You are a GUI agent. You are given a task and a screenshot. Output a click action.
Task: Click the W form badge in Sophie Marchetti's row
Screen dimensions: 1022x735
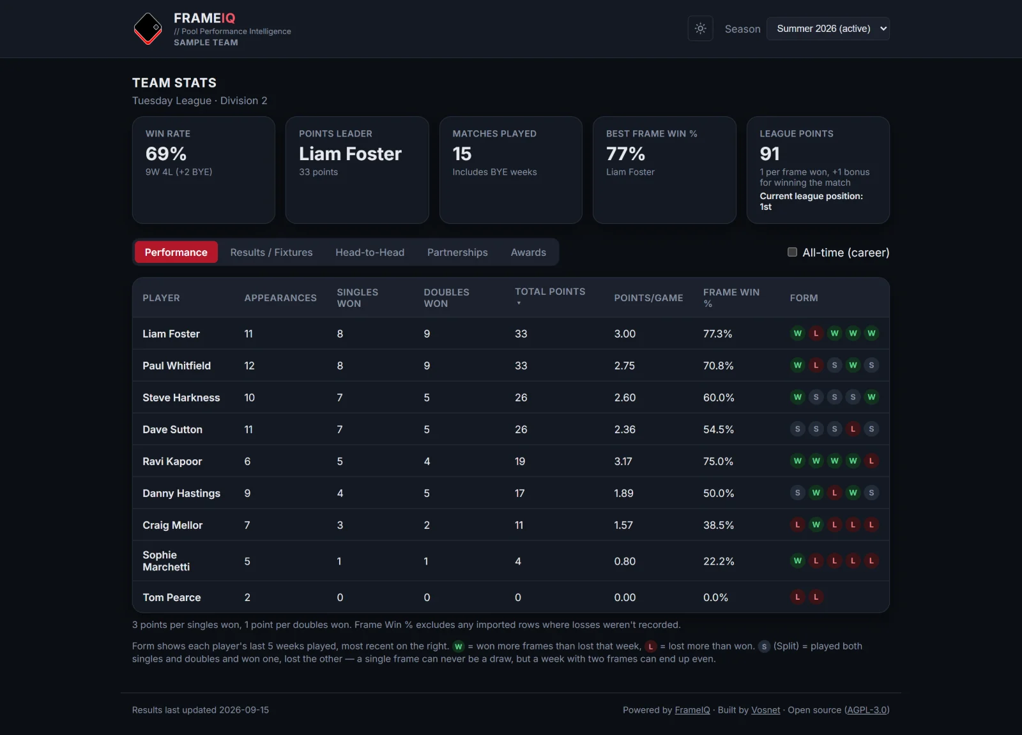click(x=797, y=561)
